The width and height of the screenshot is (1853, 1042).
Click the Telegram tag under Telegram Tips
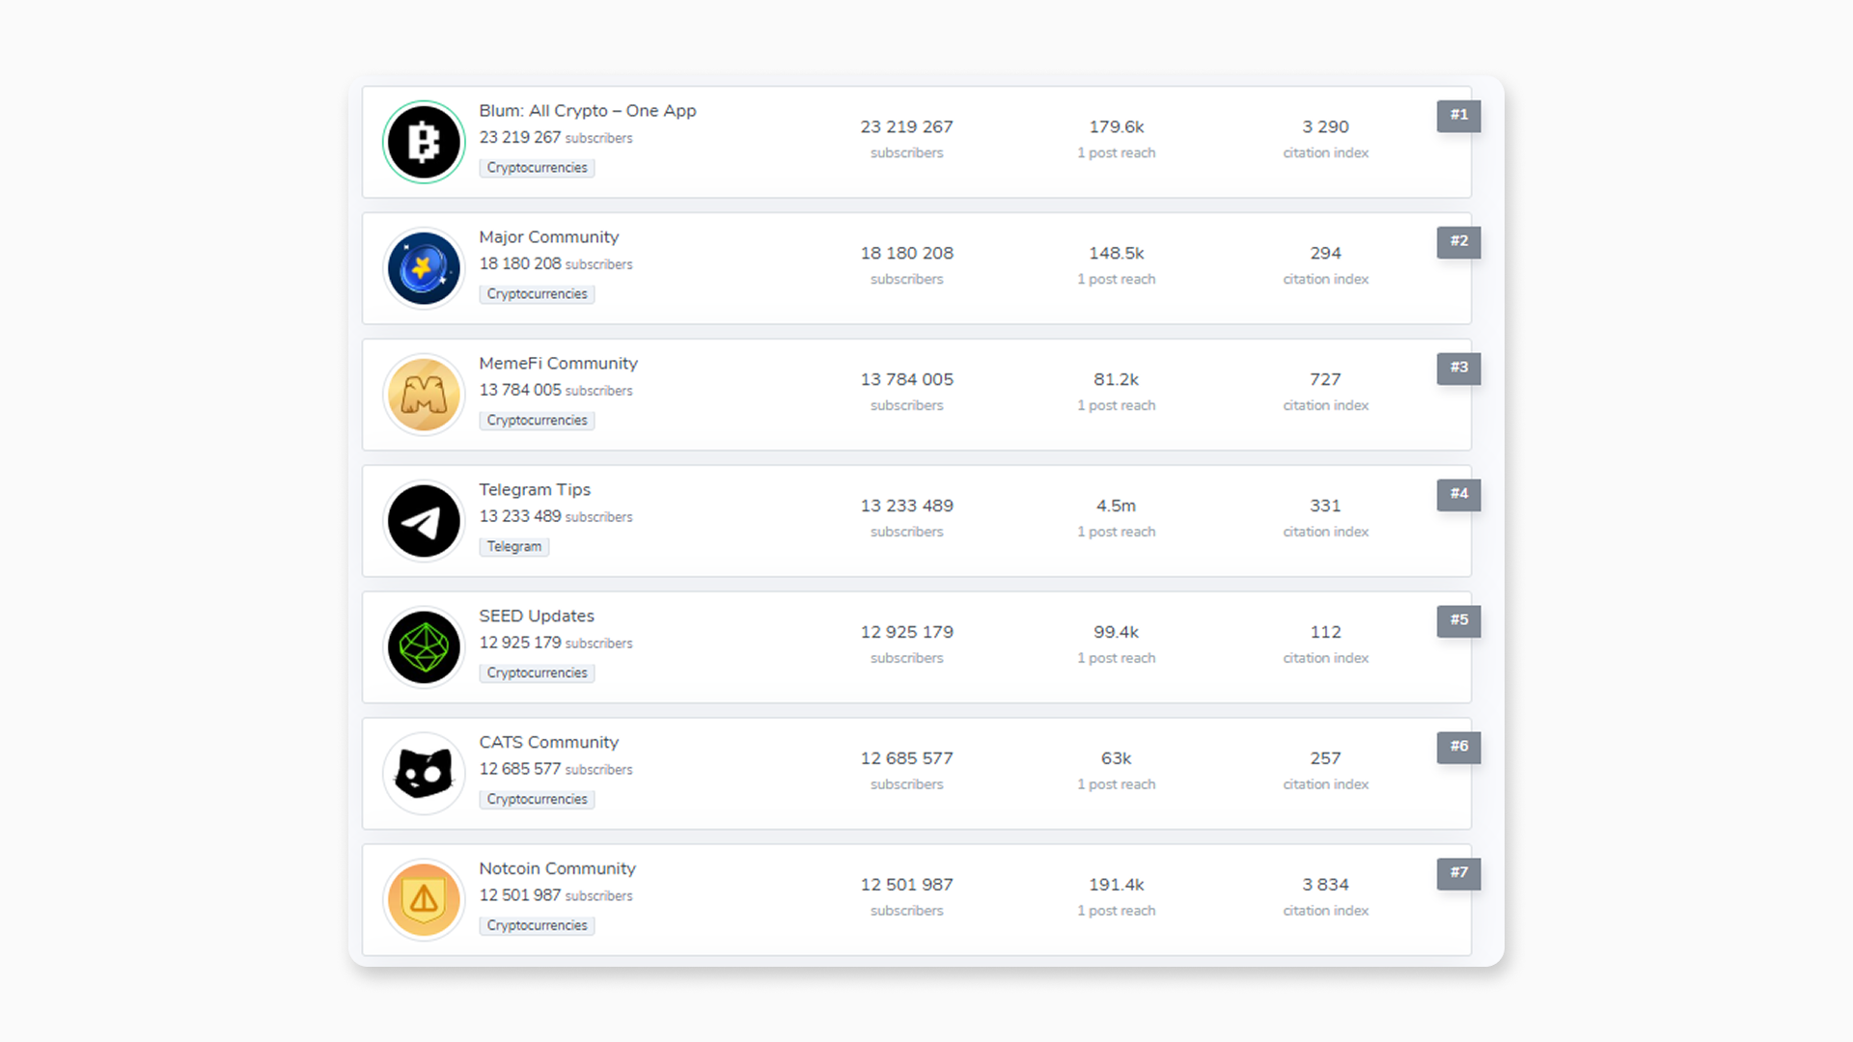pos(513,546)
